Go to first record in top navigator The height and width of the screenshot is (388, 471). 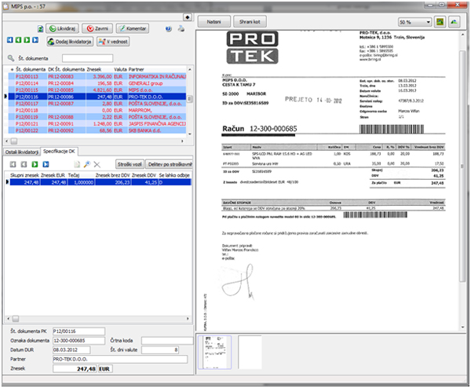10,40
